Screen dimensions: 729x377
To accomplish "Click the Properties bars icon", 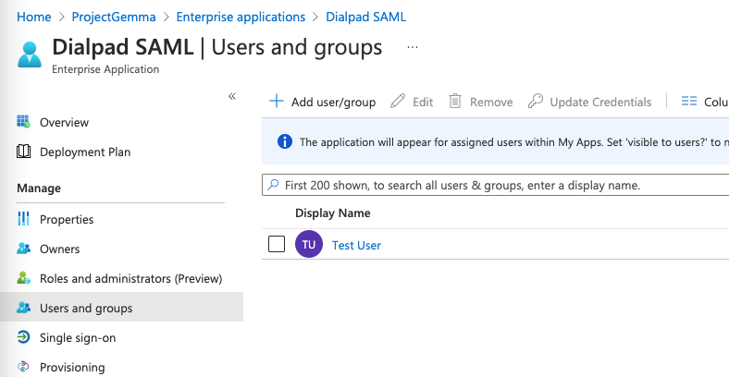I will [23, 219].
